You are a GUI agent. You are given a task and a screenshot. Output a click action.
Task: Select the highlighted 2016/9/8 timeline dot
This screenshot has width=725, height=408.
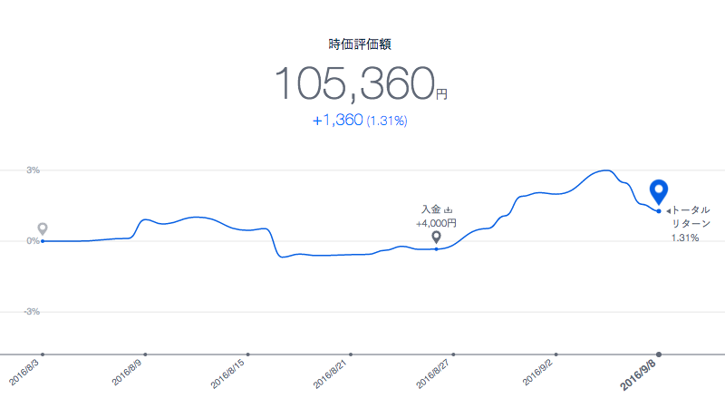pyautogui.click(x=659, y=355)
